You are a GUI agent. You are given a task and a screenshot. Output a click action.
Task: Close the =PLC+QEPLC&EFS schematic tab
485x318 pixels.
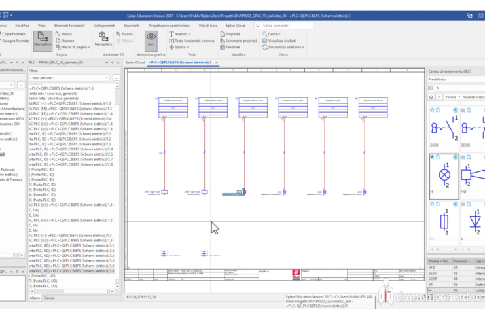(x=217, y=62)
